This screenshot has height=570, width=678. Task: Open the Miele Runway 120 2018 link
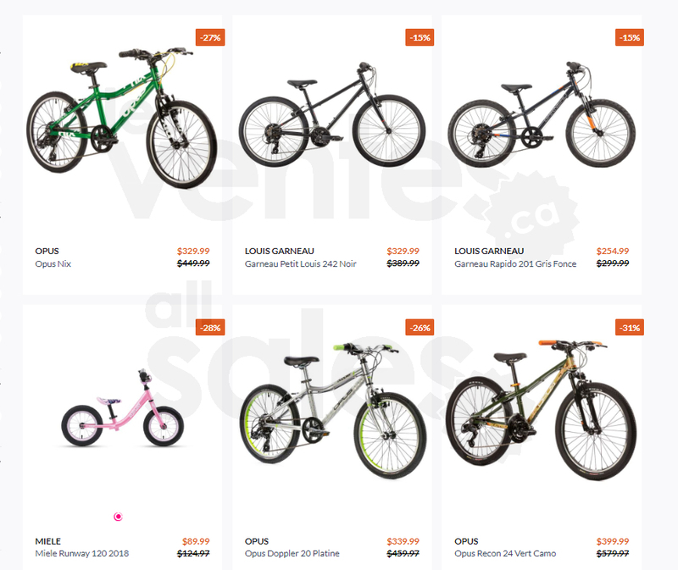pos(82,554)
